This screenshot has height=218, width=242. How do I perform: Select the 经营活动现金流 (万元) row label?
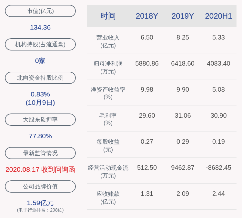coord(108,172)
